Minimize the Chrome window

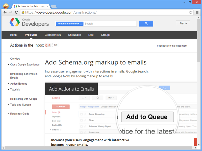click(x=185, y=2)
